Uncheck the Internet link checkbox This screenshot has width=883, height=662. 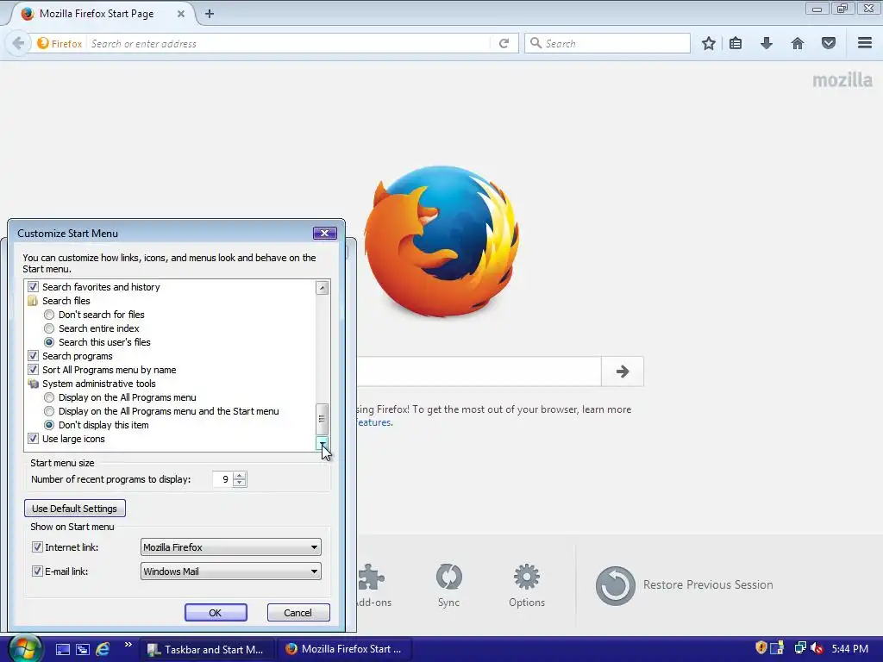(x=37, y=547)
